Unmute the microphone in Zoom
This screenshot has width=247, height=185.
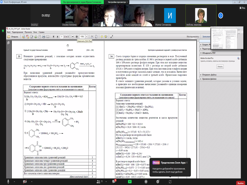8,181
